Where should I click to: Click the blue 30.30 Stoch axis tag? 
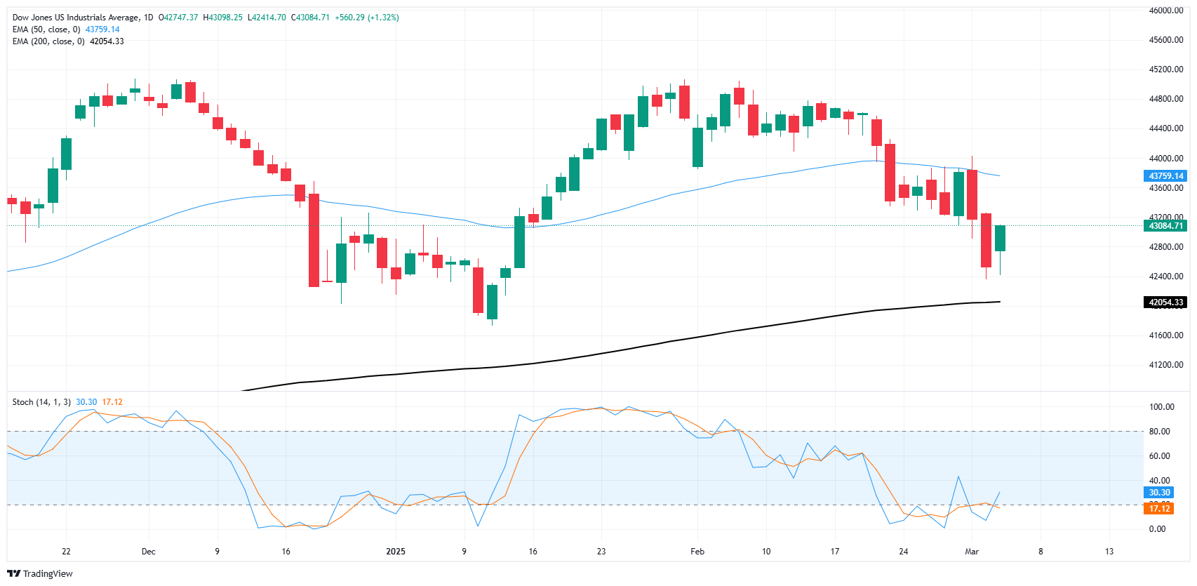[x=1159, y=493]
